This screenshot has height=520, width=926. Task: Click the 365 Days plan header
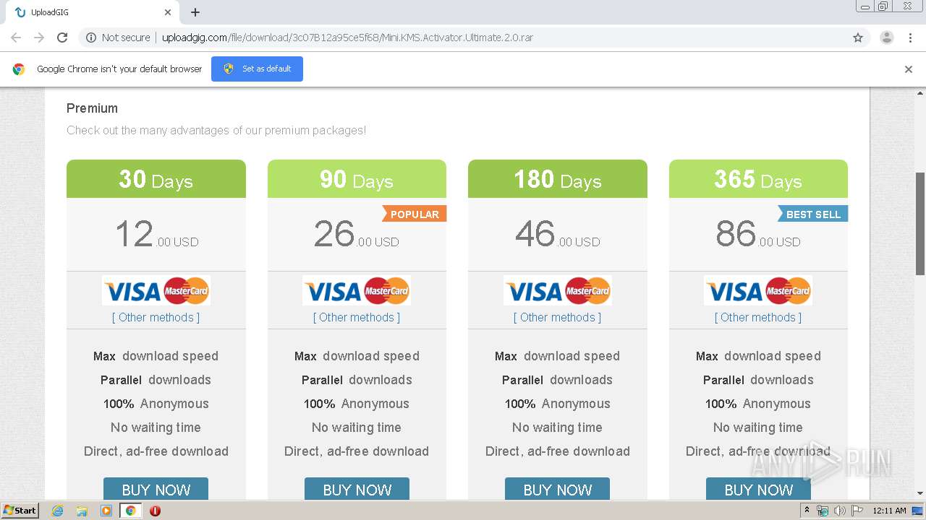pyautogui.click(x=758, y=179)
